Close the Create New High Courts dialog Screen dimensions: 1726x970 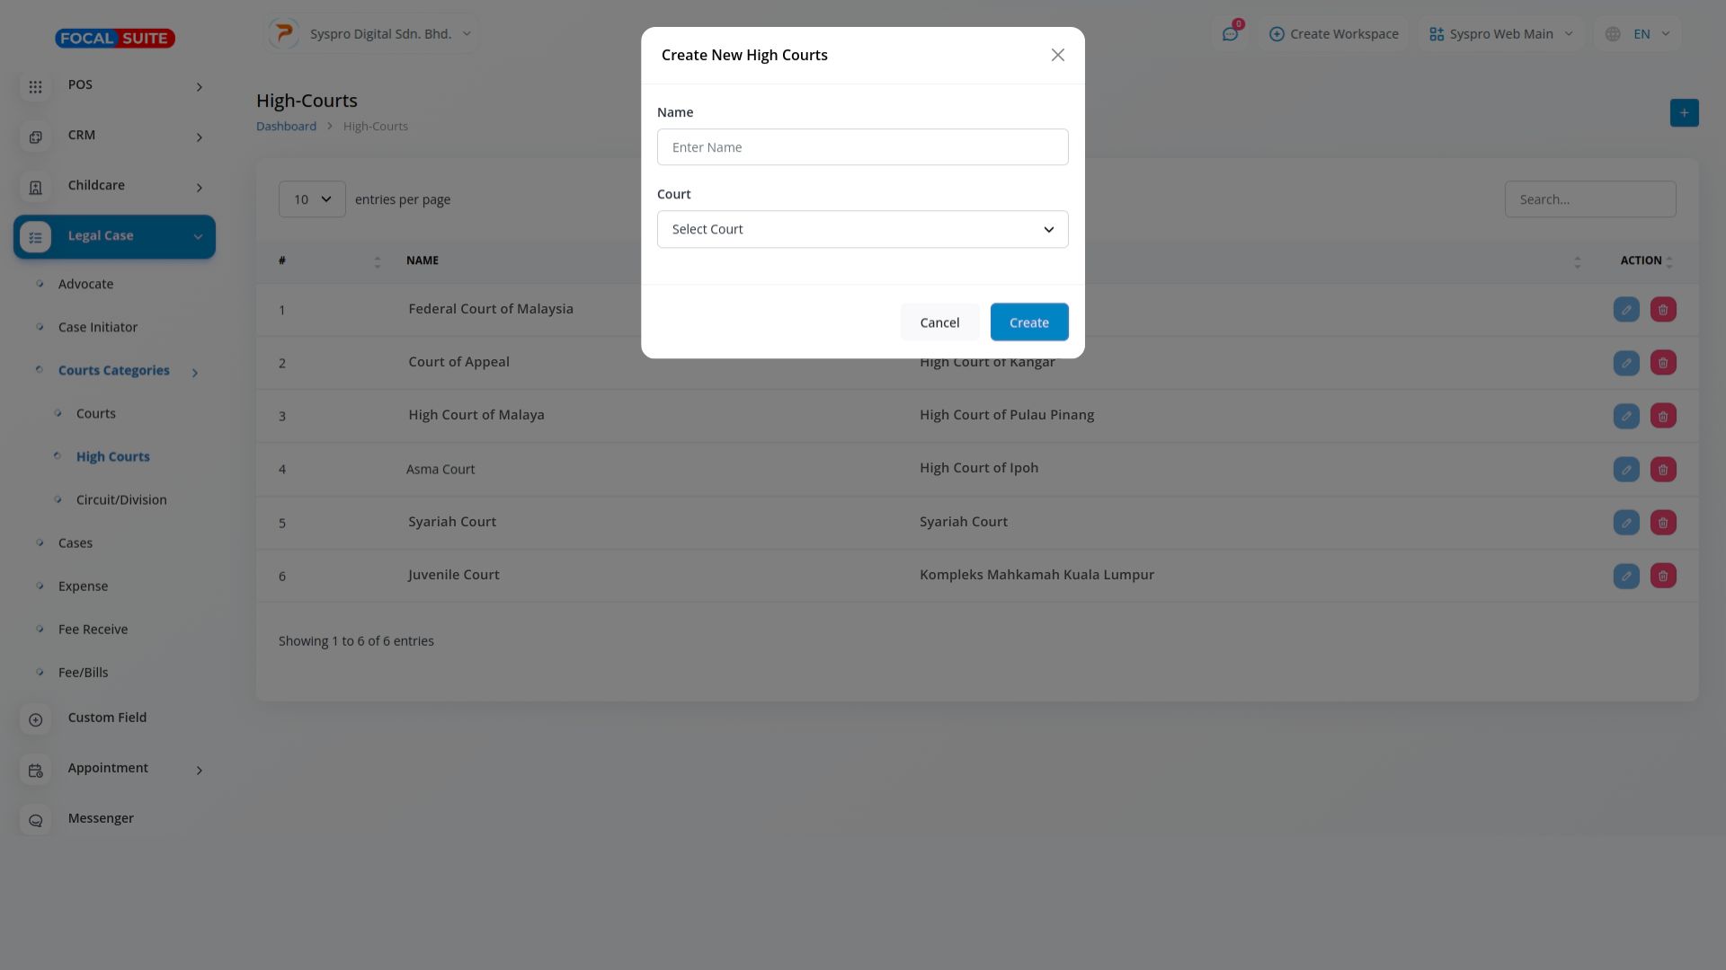(1057, 55)
